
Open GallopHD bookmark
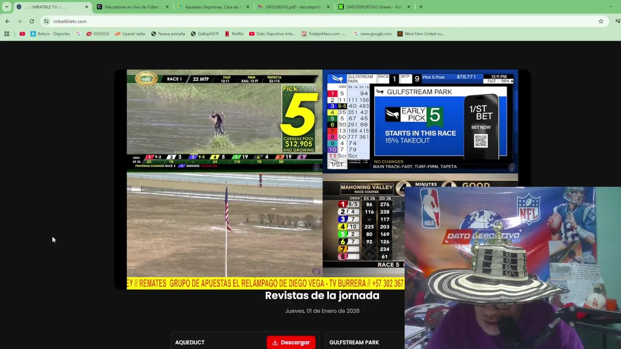click(x=205, y=34)
